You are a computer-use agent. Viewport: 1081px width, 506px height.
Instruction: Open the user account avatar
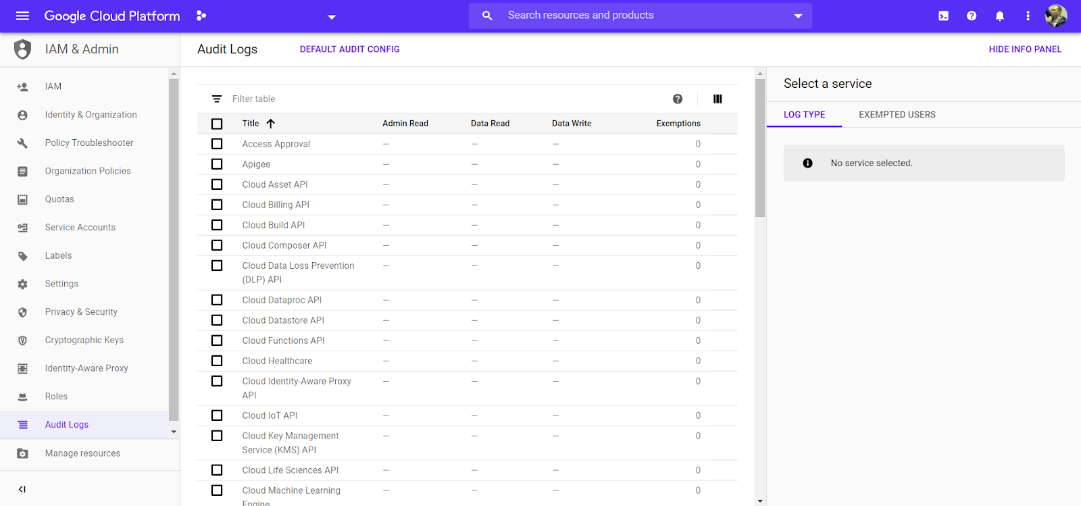[1056, 16]
